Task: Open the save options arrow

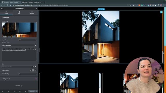Action: point(37,91)
